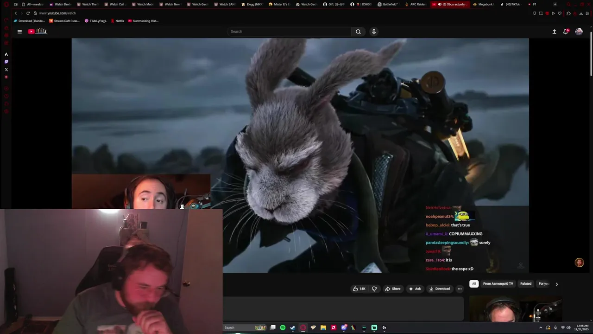
Task: Download the video
Action: coord(439,289)
